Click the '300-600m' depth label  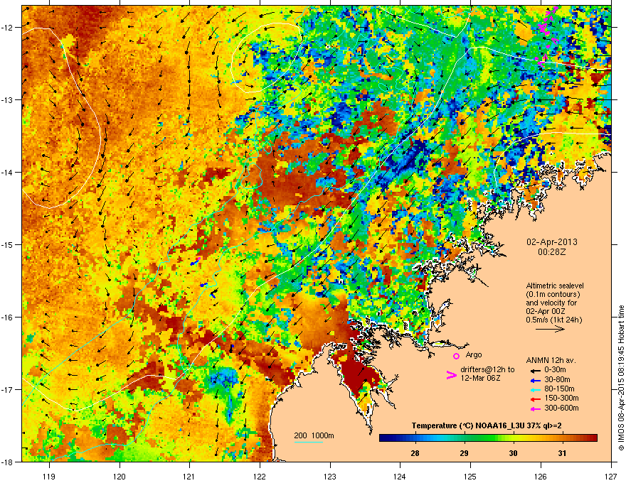(x=561, y=408)
